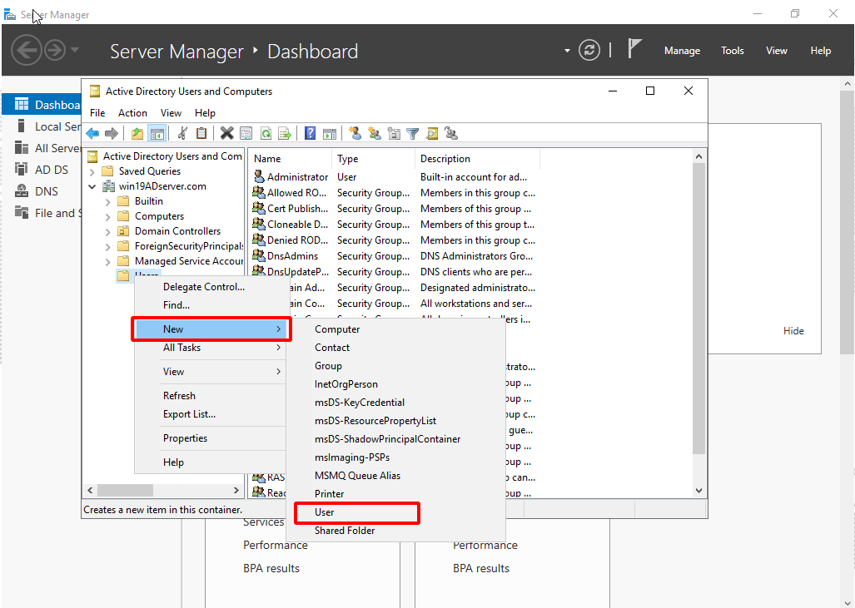The width and height of the screenshot is (855, 608).
Task: Expand the Builtin tree node
Action: coord(107,201)
